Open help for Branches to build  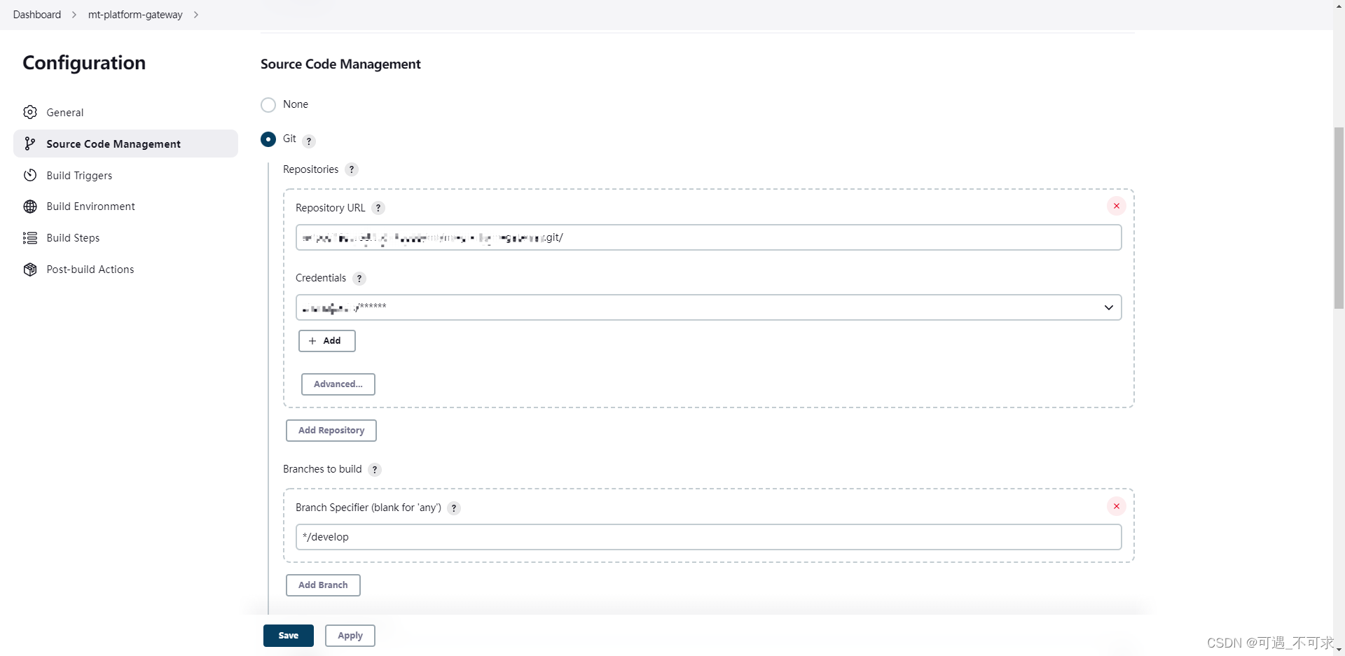(375, 470)
